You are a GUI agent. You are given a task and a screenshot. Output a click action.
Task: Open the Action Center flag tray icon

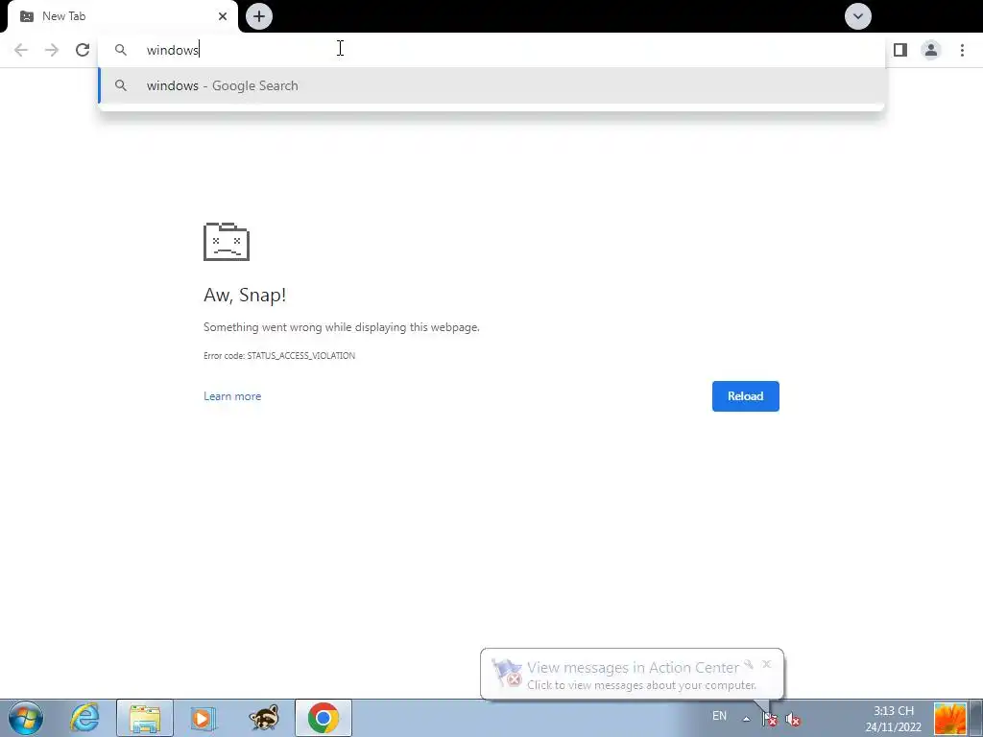769,719
